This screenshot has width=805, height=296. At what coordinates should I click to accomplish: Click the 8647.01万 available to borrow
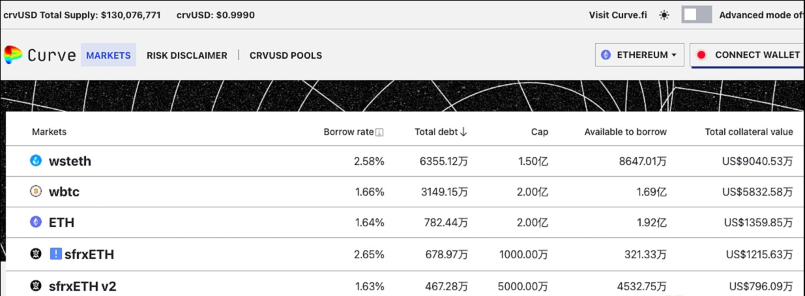pos(643,161)
